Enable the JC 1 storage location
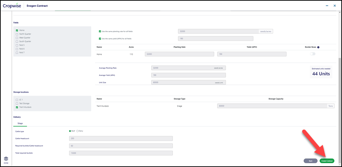Viewport: 342px width, 167px height. [17, 100]
